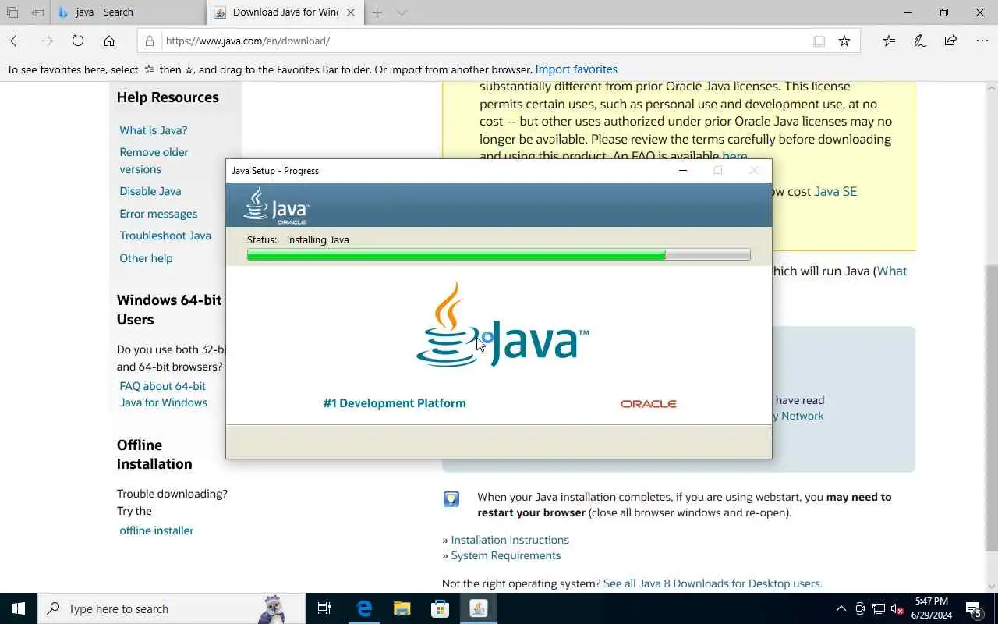Click the lightbulb tip icon
998x624 pixels.
click(x=451, y=499)
